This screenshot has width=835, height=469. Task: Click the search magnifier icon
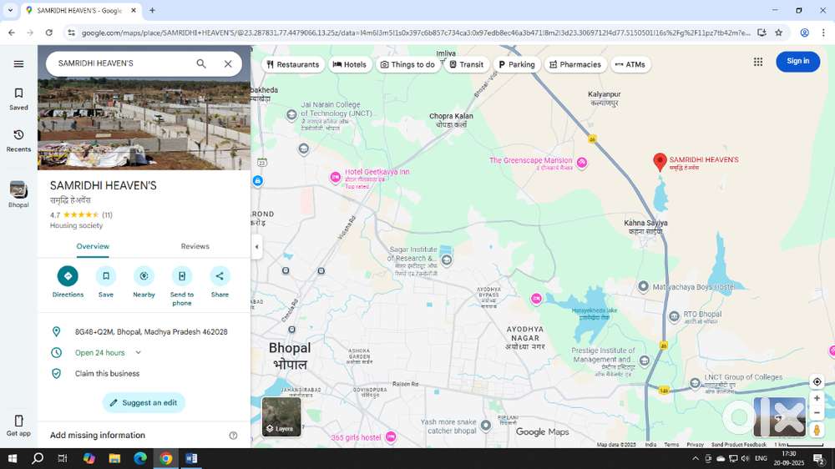pyautogui.click(x=201, y=64)
